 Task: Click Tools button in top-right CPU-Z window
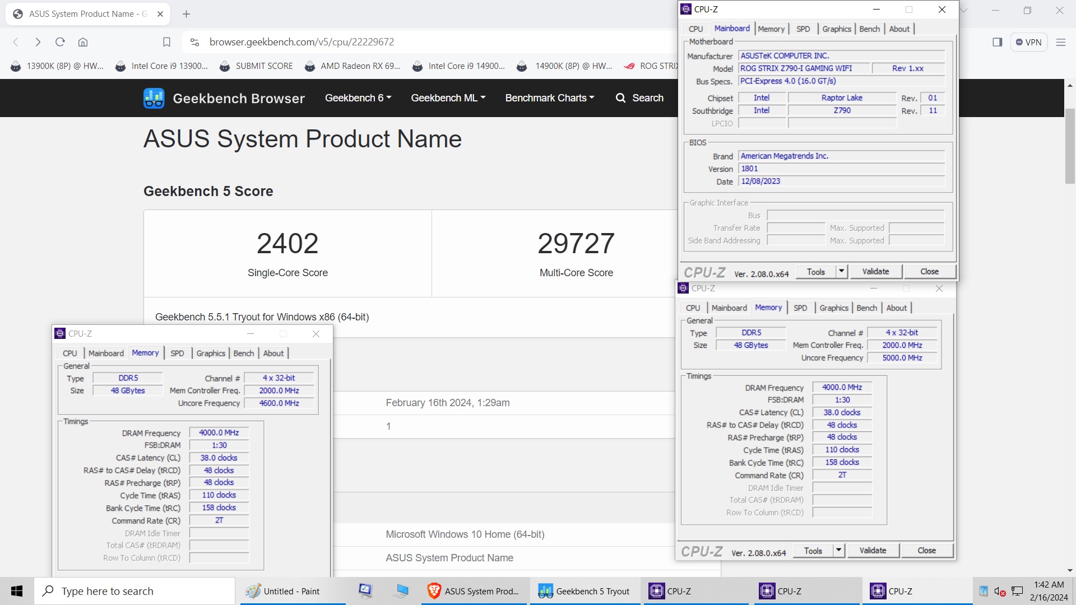[x=815, y=272]
